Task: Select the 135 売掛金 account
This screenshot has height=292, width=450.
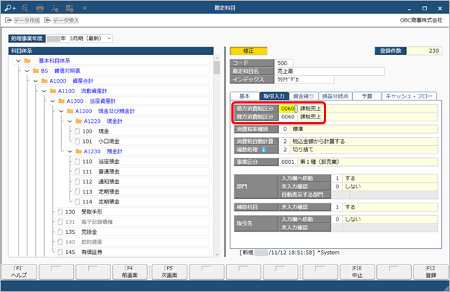Action: pos(132,232)
